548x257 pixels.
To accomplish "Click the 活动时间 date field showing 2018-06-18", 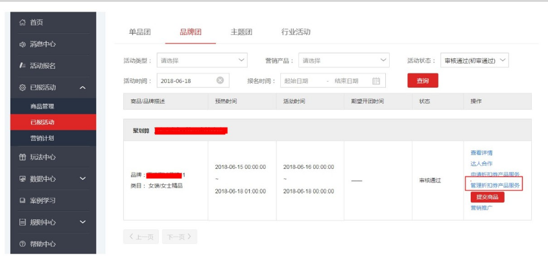I will [193, 80].
